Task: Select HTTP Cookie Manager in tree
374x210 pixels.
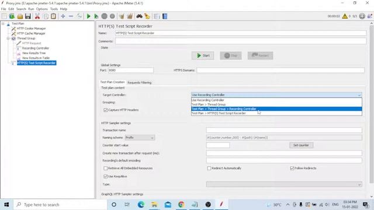Action: click(x=31, y=29)
